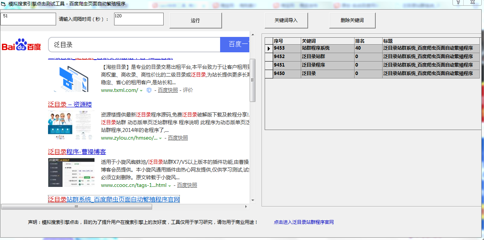Click the 关键词导入 button
484x240 pixels.
[286, 20]
